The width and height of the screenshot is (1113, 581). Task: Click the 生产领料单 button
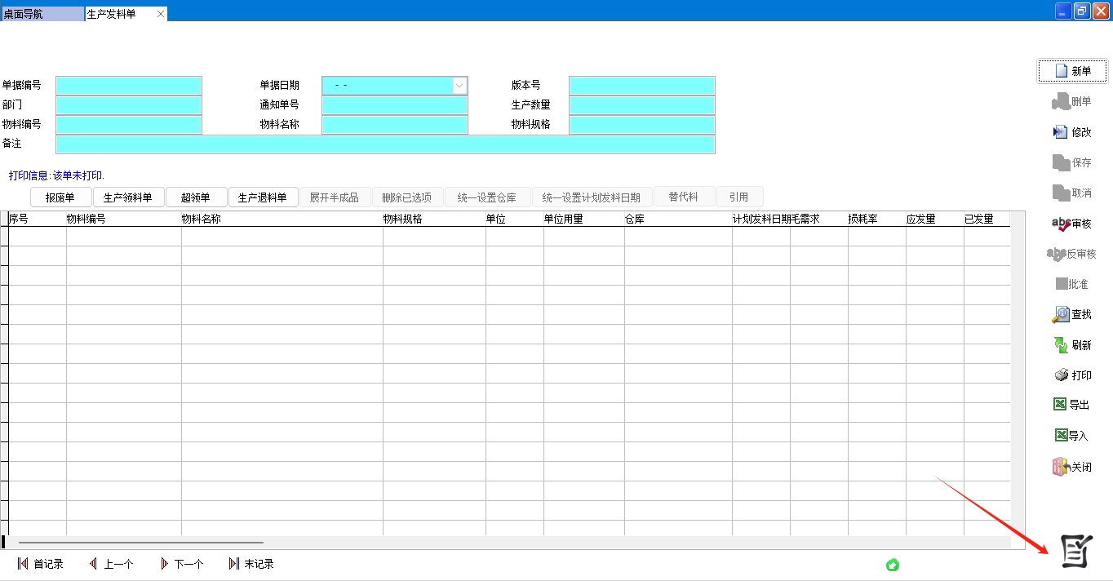[128, 197]
